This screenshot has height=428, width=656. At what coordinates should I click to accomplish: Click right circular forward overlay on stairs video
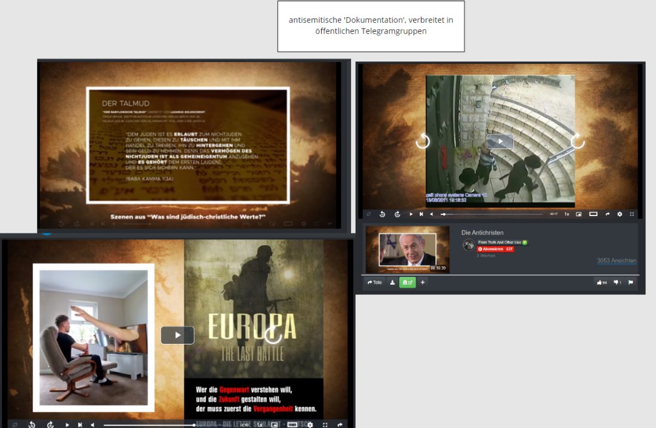point(578,141)
